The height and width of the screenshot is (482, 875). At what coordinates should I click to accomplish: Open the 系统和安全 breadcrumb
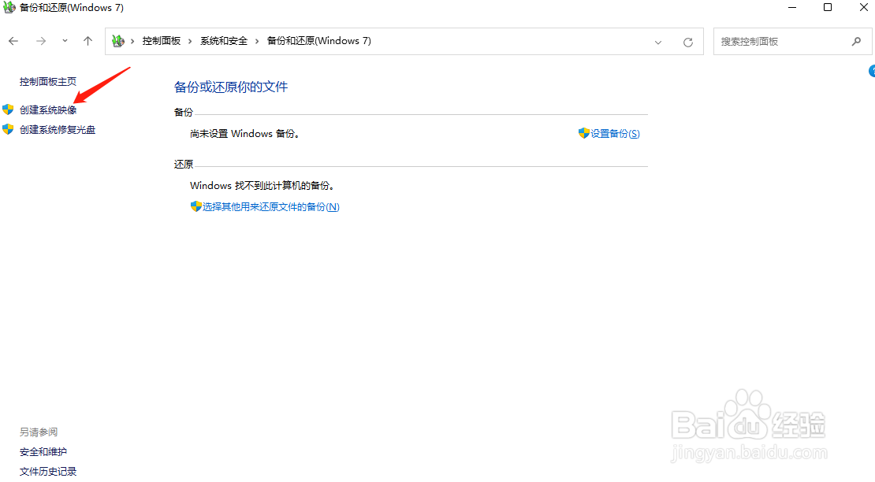pos(224,41)
